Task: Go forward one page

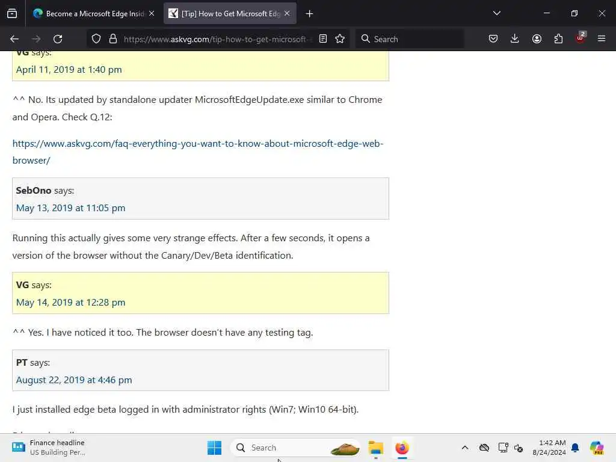Action: pyautogui.click(x=36, y=39)
